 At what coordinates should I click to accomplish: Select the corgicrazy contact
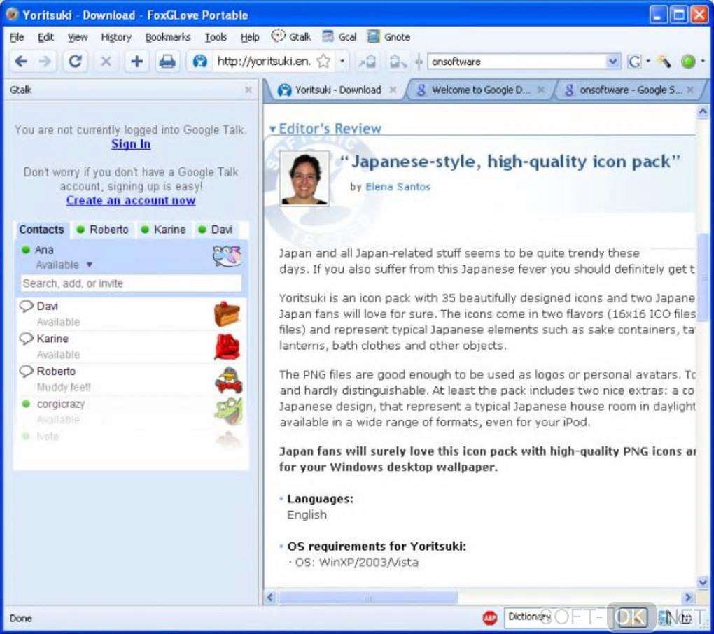(131, 411)
